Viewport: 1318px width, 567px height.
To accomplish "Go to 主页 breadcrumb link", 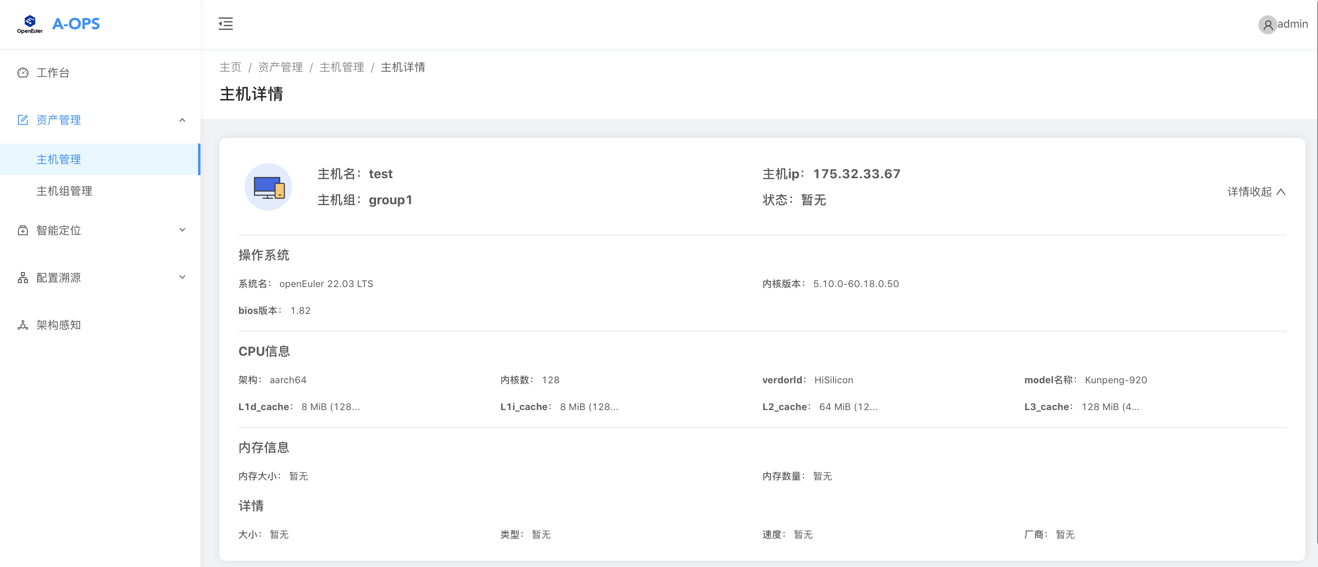I will [x=230, y=67].
